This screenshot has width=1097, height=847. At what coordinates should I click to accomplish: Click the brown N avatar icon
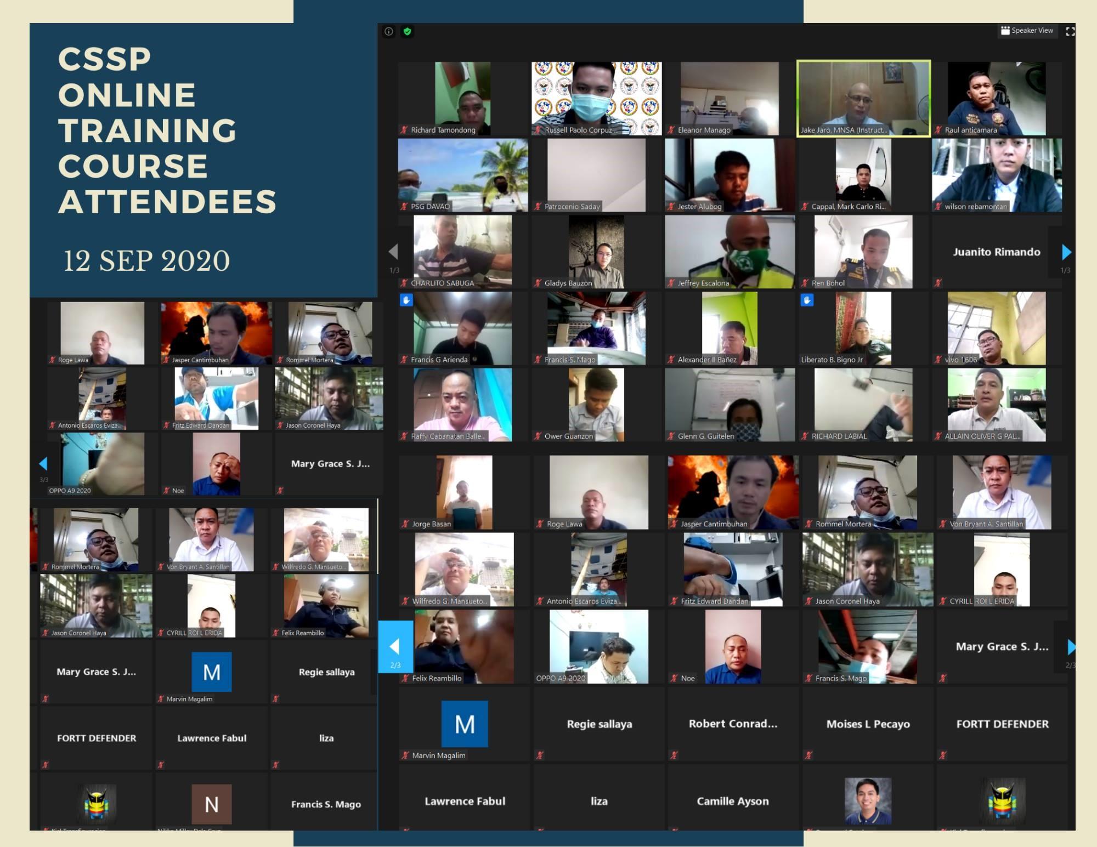(x=211, y=804)
